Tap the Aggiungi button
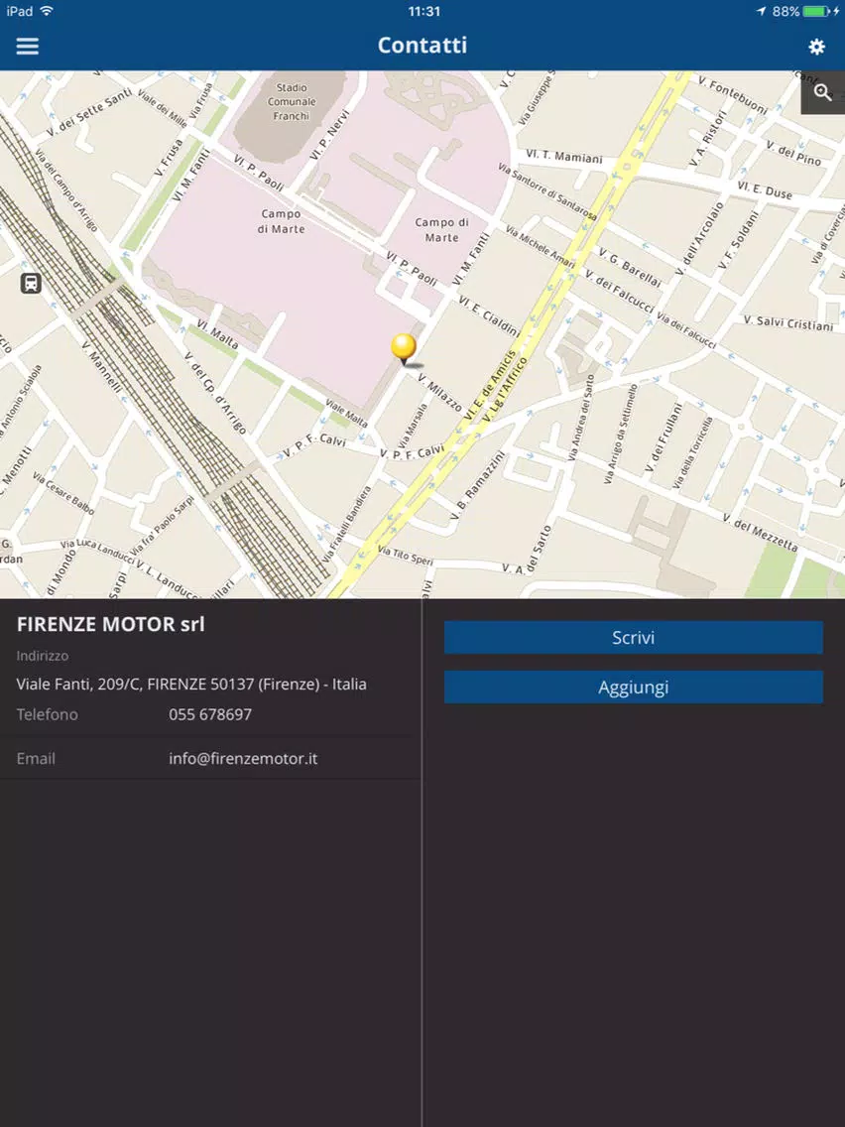This screenshot has width=845, height=1127. click(x=633, y=688)
